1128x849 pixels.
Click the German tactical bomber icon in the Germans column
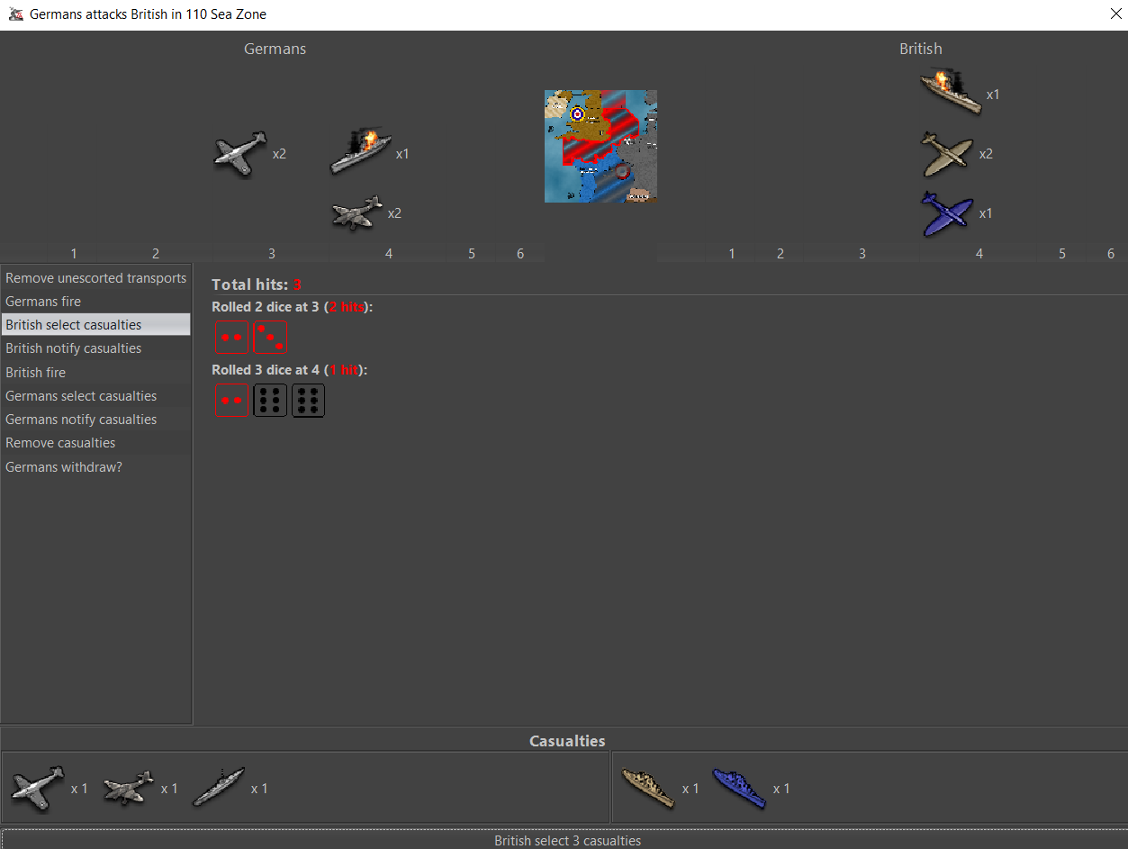pos(356,213)
